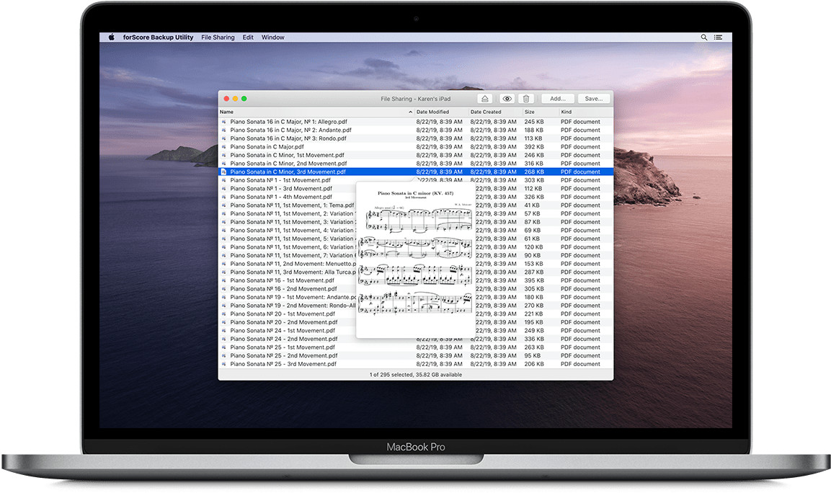Click the PDF icon beside Nº 16 - 1st Movement.pdf
Image resolution: width=831 pixels, height=493 pixels.
[x=223, y=280]
